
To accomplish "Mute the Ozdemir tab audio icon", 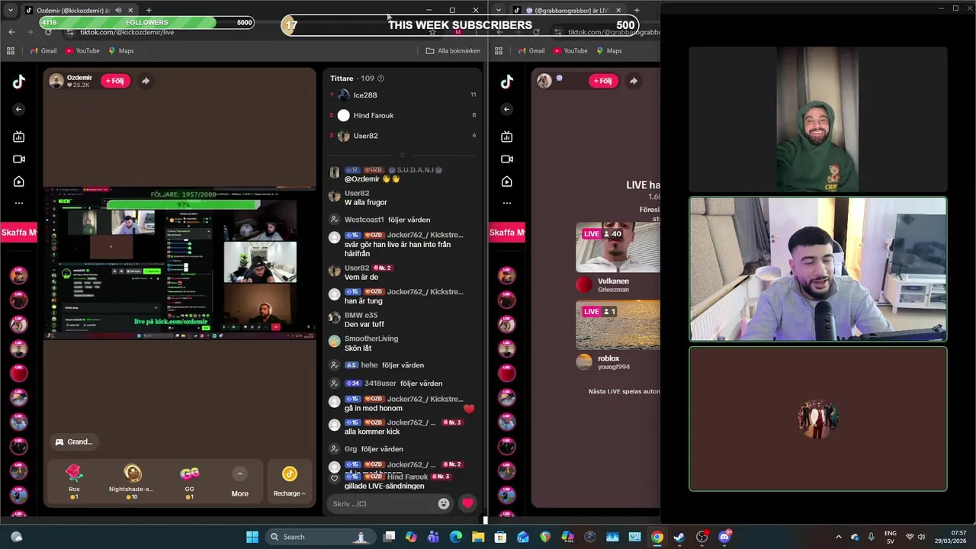I will click(x=118, y=11).
